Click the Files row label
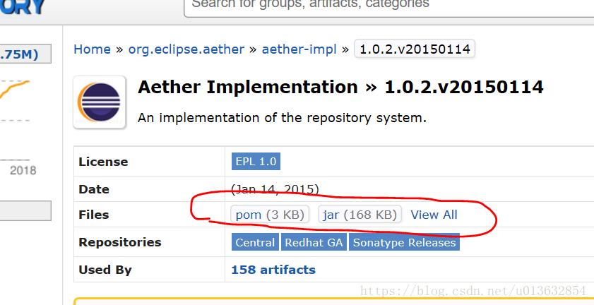 click(93, 215)
